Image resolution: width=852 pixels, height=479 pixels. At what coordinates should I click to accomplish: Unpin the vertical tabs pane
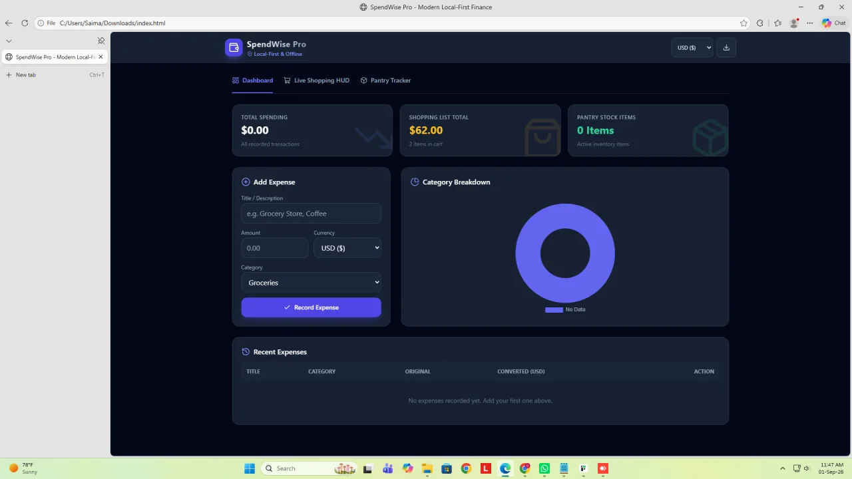pos(101,41)
